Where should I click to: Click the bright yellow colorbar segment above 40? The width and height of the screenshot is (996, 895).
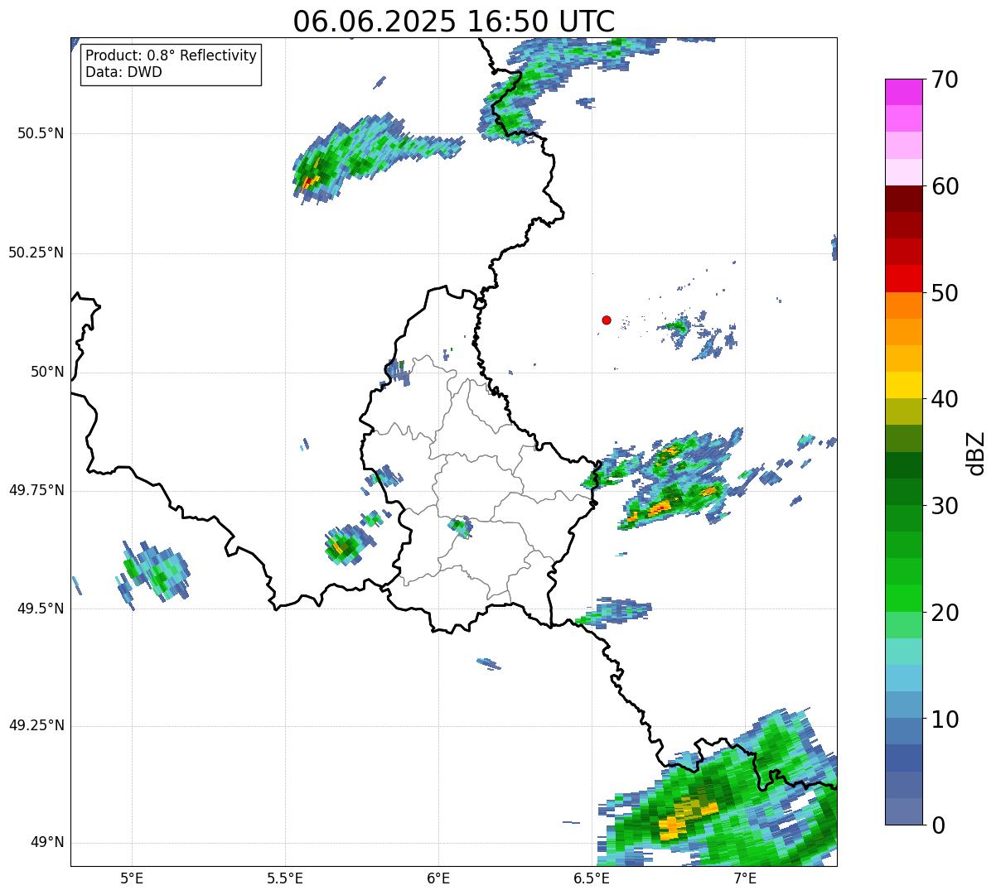(903, 385)
